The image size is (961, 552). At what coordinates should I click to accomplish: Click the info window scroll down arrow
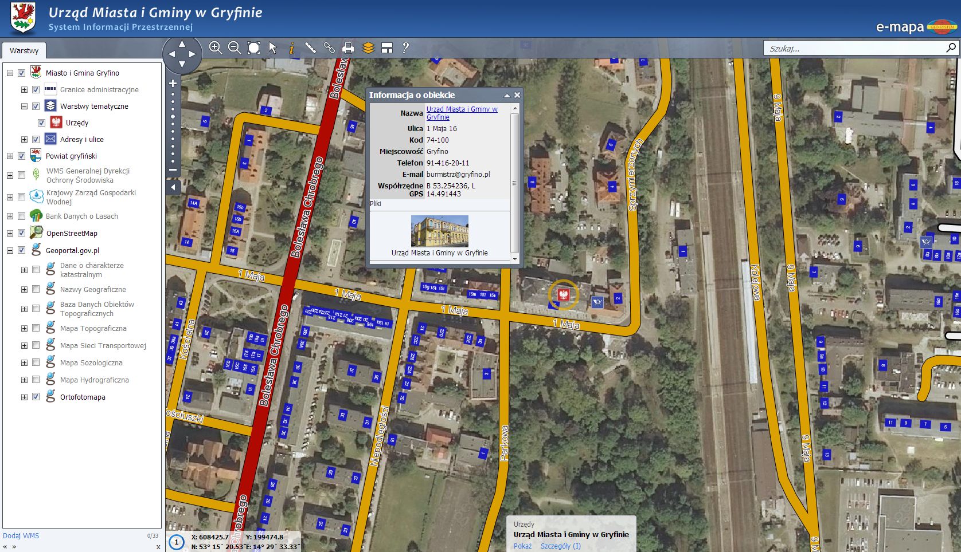514,259
